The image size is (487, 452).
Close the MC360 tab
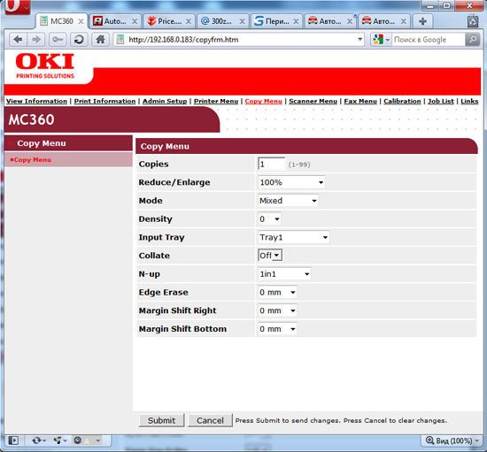pos(81,21)
